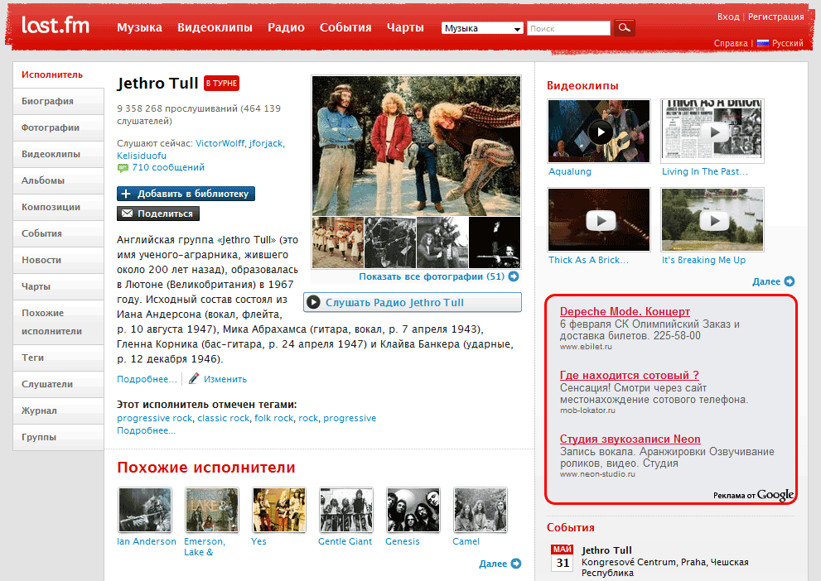Open the main Jethro Tull band photo
The image size is (821, 581).
(x=416, y=146)
